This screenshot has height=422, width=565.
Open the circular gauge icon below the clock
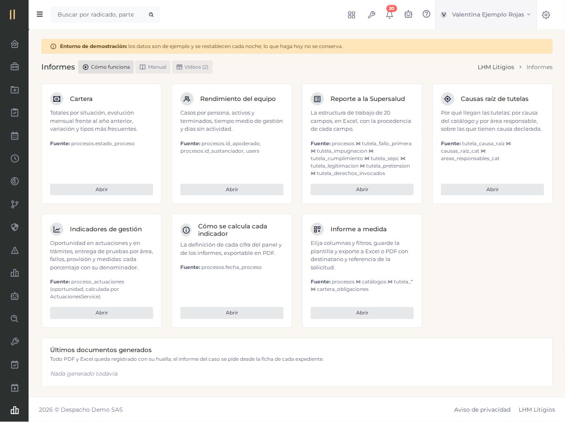pyautogui.click(x=14, y=181)
